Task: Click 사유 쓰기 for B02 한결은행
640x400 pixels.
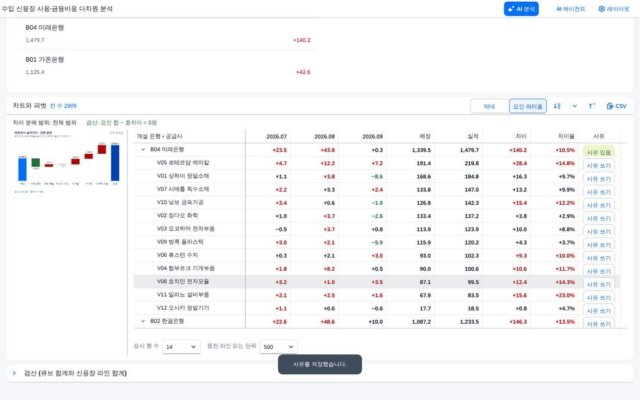Action: click(x=599, y=323)
